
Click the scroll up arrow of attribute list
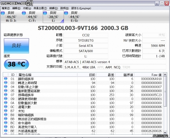pos(165,74)
